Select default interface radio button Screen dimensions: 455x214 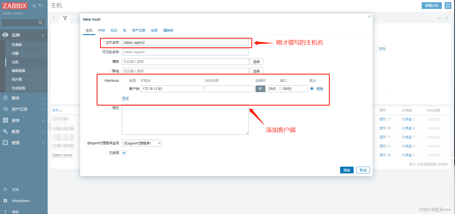tap(312, 89)
